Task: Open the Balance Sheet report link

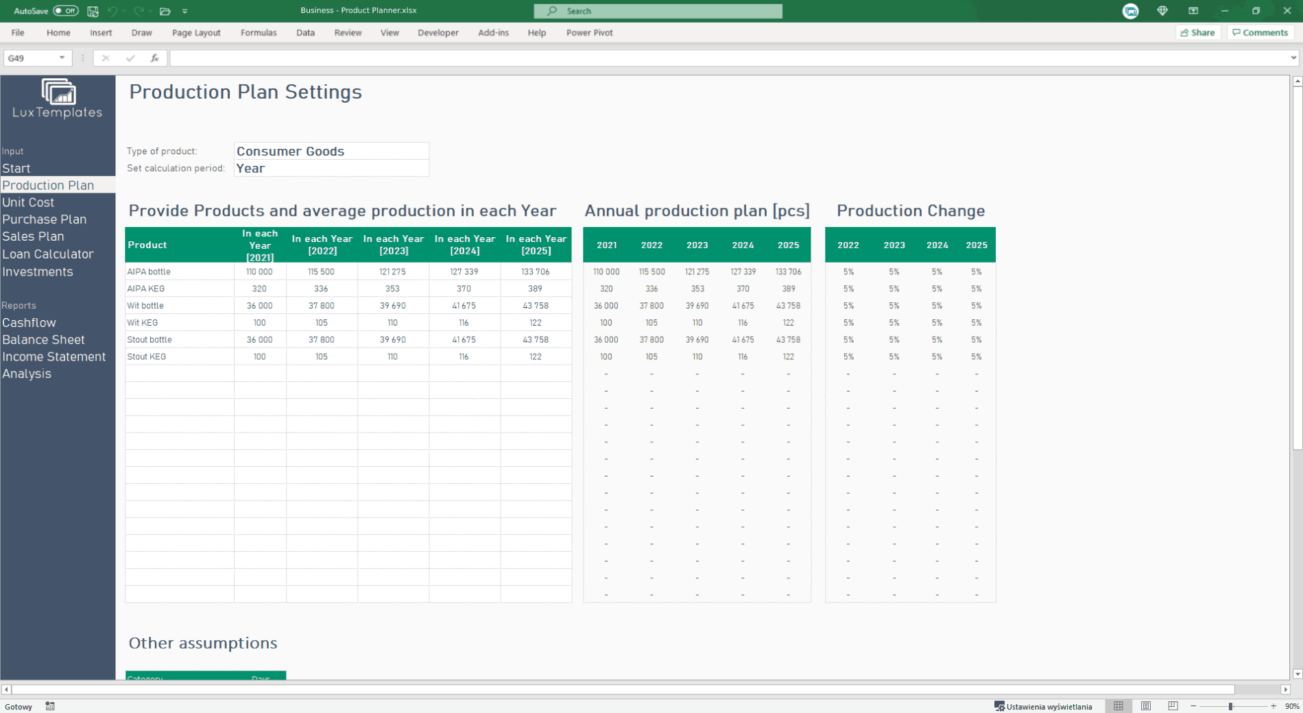Action: coord(43,339)
